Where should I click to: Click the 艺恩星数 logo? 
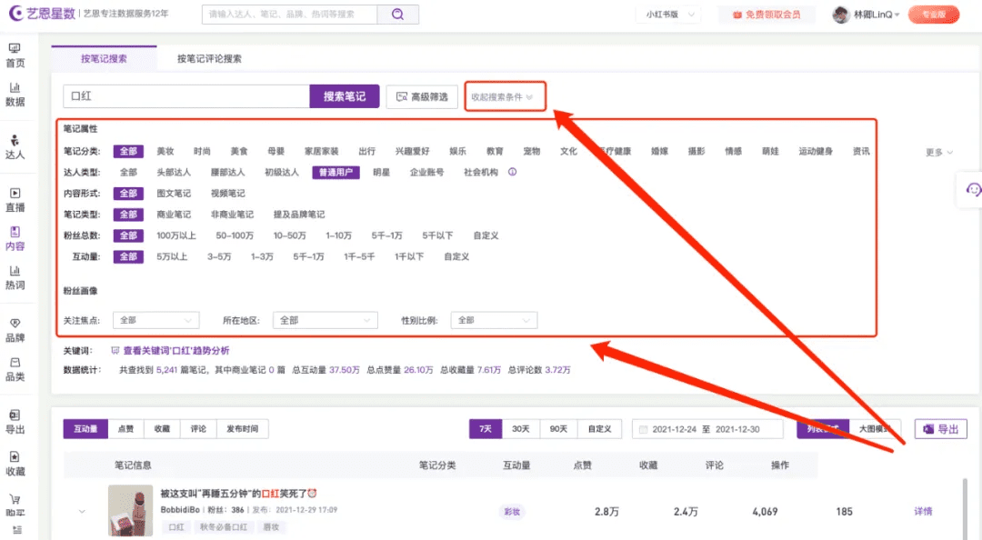[x=43, y=13]
